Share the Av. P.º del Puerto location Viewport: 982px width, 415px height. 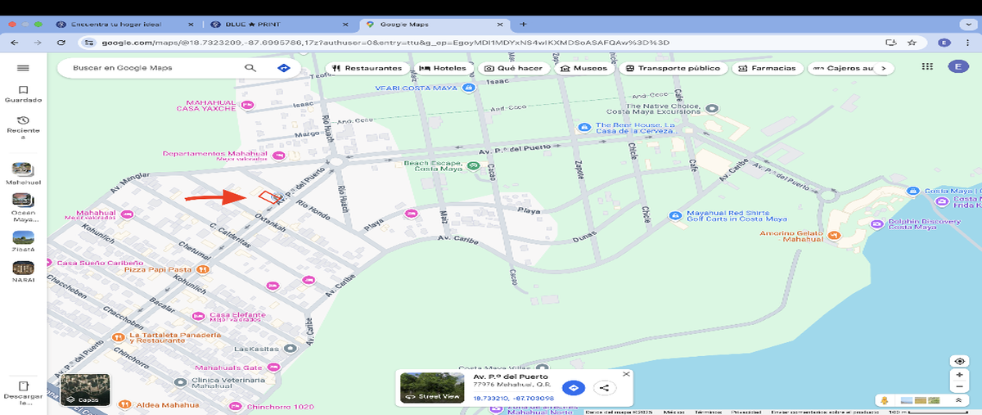point(604,388)
